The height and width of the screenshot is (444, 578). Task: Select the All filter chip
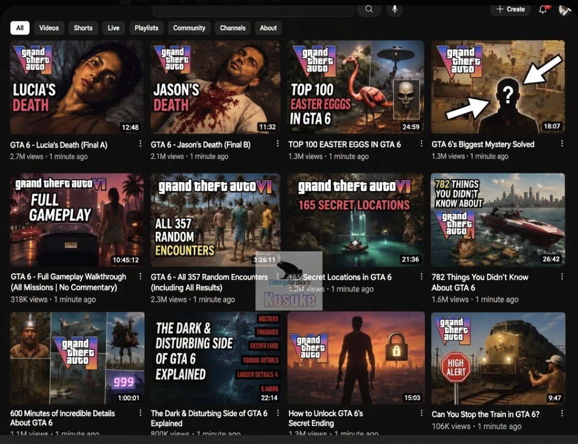tap(20, 28)
